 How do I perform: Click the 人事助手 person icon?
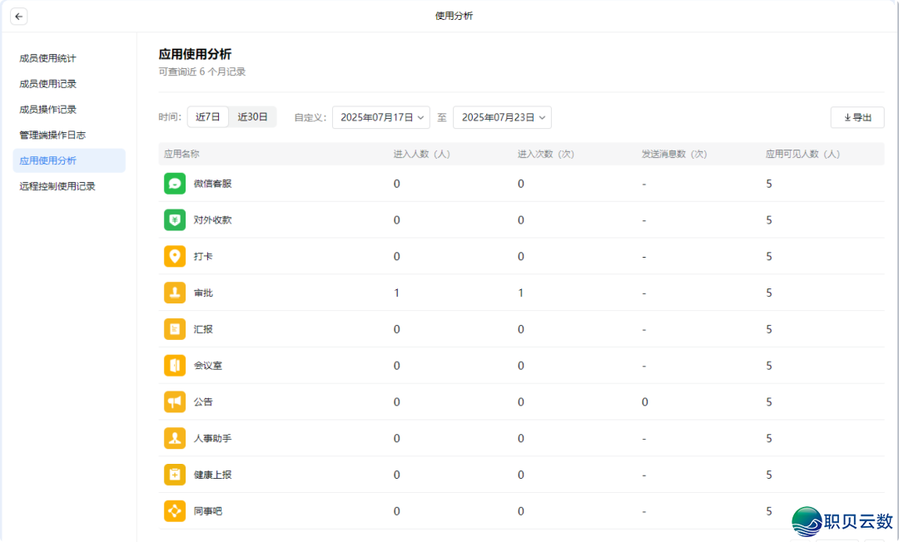pyautogui.click(x=175, y=439)
